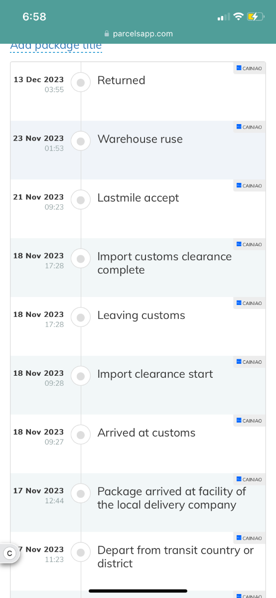Click the Cainiao badge on Lastmile accept row
Screen dimensions: 276x598
tap(249, 186)
